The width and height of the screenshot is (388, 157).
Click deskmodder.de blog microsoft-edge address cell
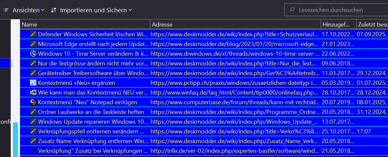click(x=235, y=44)
